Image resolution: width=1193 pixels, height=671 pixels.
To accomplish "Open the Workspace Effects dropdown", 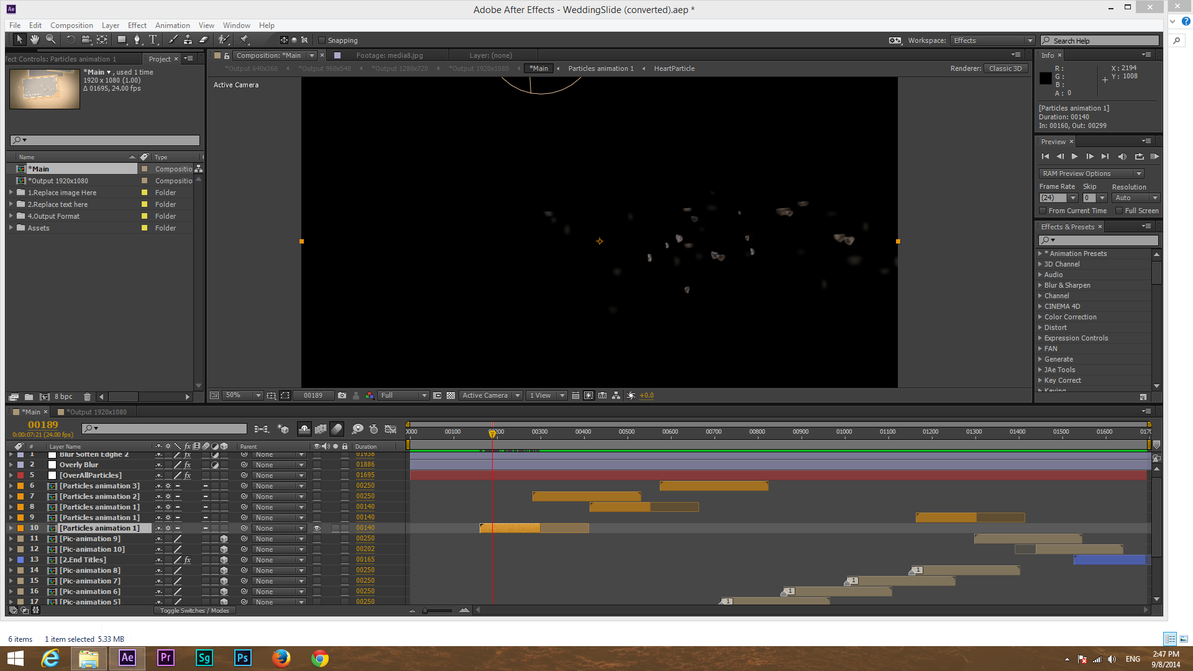I will (x=992, y=40).
